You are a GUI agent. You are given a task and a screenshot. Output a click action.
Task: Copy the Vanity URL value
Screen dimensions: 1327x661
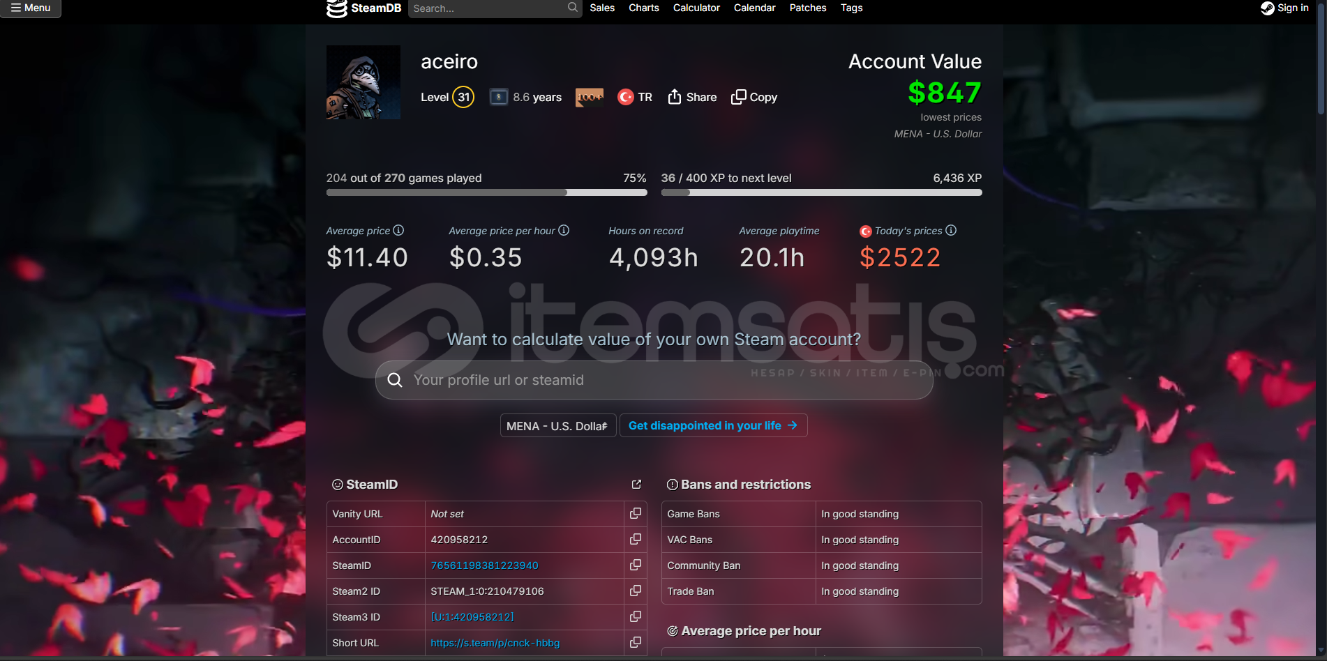coord(635,513)
